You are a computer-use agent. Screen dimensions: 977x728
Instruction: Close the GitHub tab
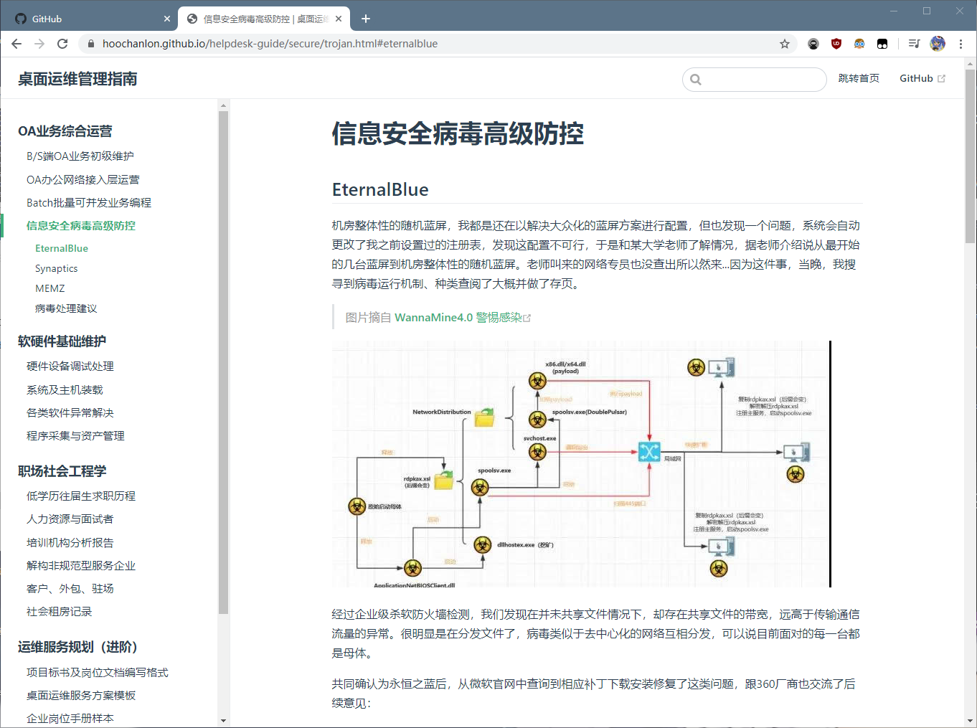pos(167,19)
